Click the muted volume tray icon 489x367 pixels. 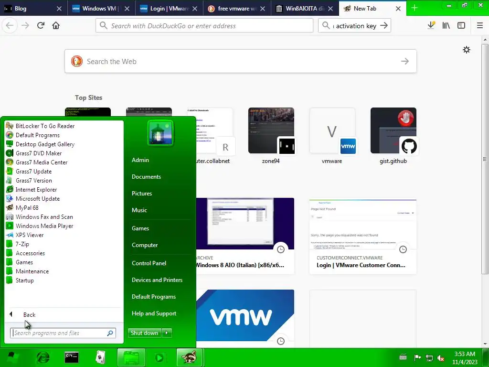point(441,357)
